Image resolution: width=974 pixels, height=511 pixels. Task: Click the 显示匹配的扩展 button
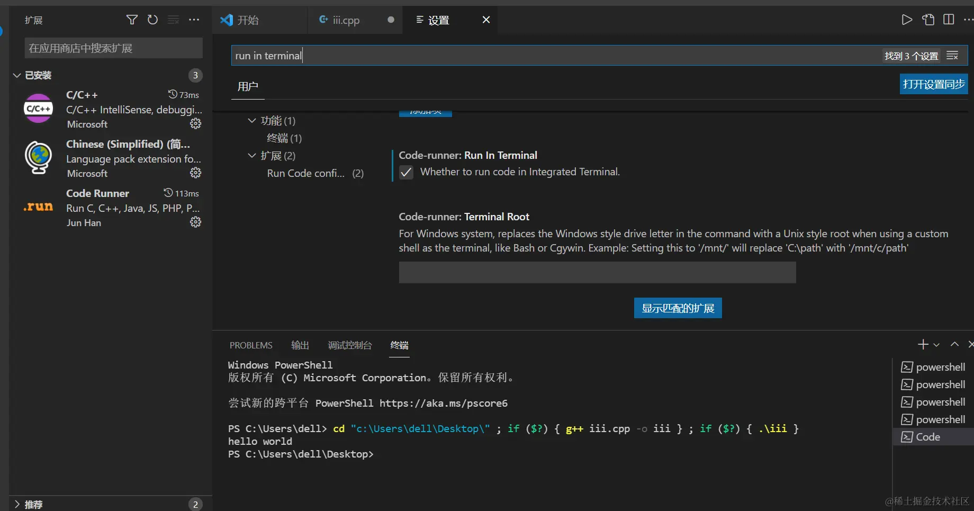(x=678, y=308)
